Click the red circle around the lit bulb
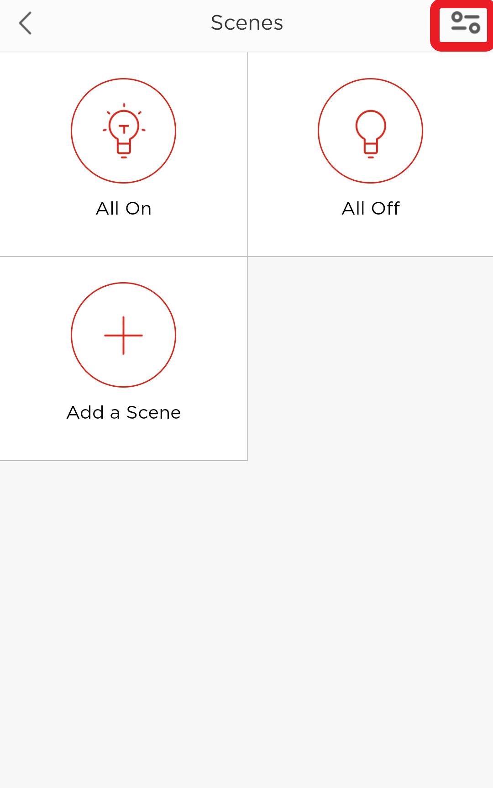 coord(123,131)
